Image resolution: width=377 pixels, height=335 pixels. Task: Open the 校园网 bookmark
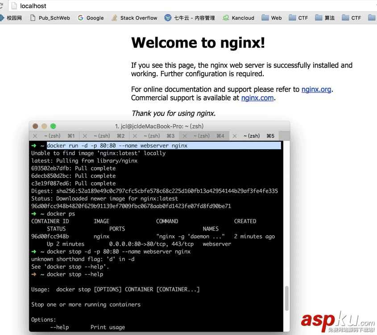point(11,18)
